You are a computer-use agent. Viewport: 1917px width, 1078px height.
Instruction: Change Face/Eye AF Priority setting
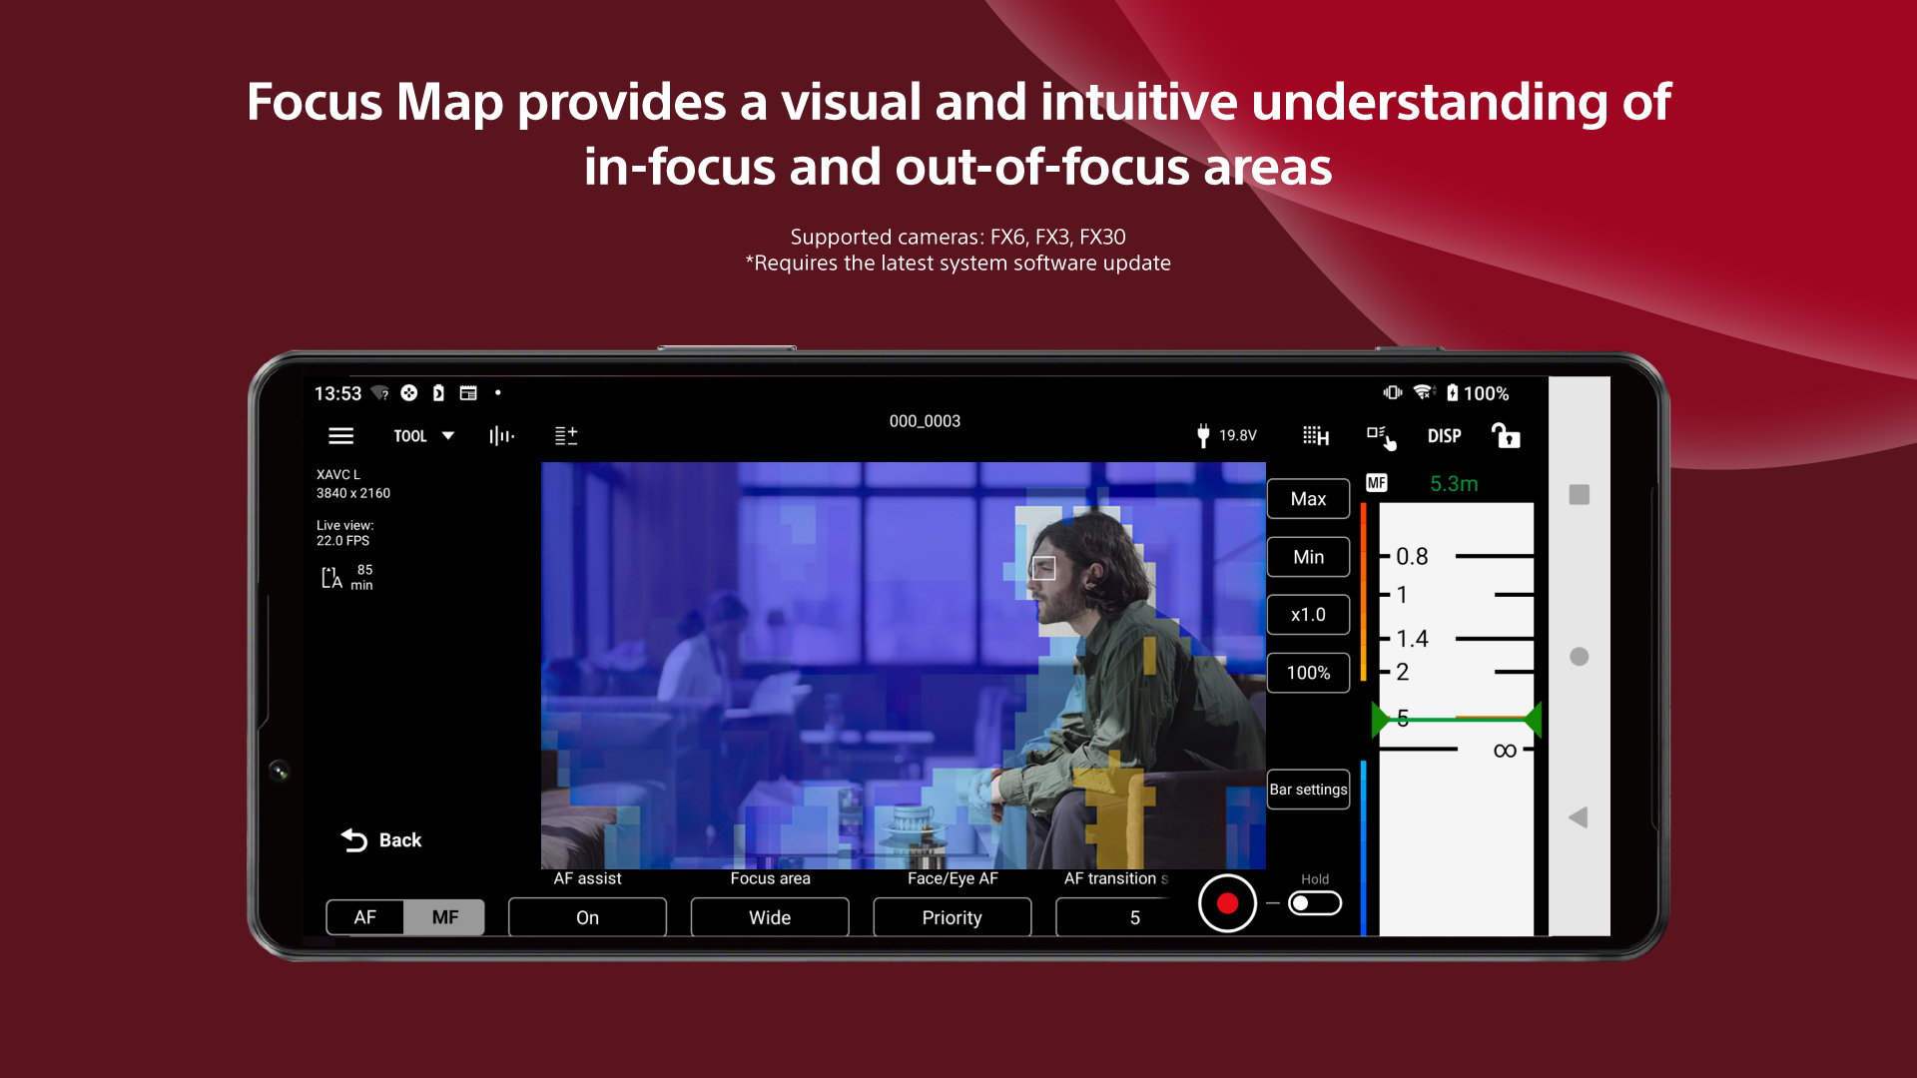click(952, 916)
